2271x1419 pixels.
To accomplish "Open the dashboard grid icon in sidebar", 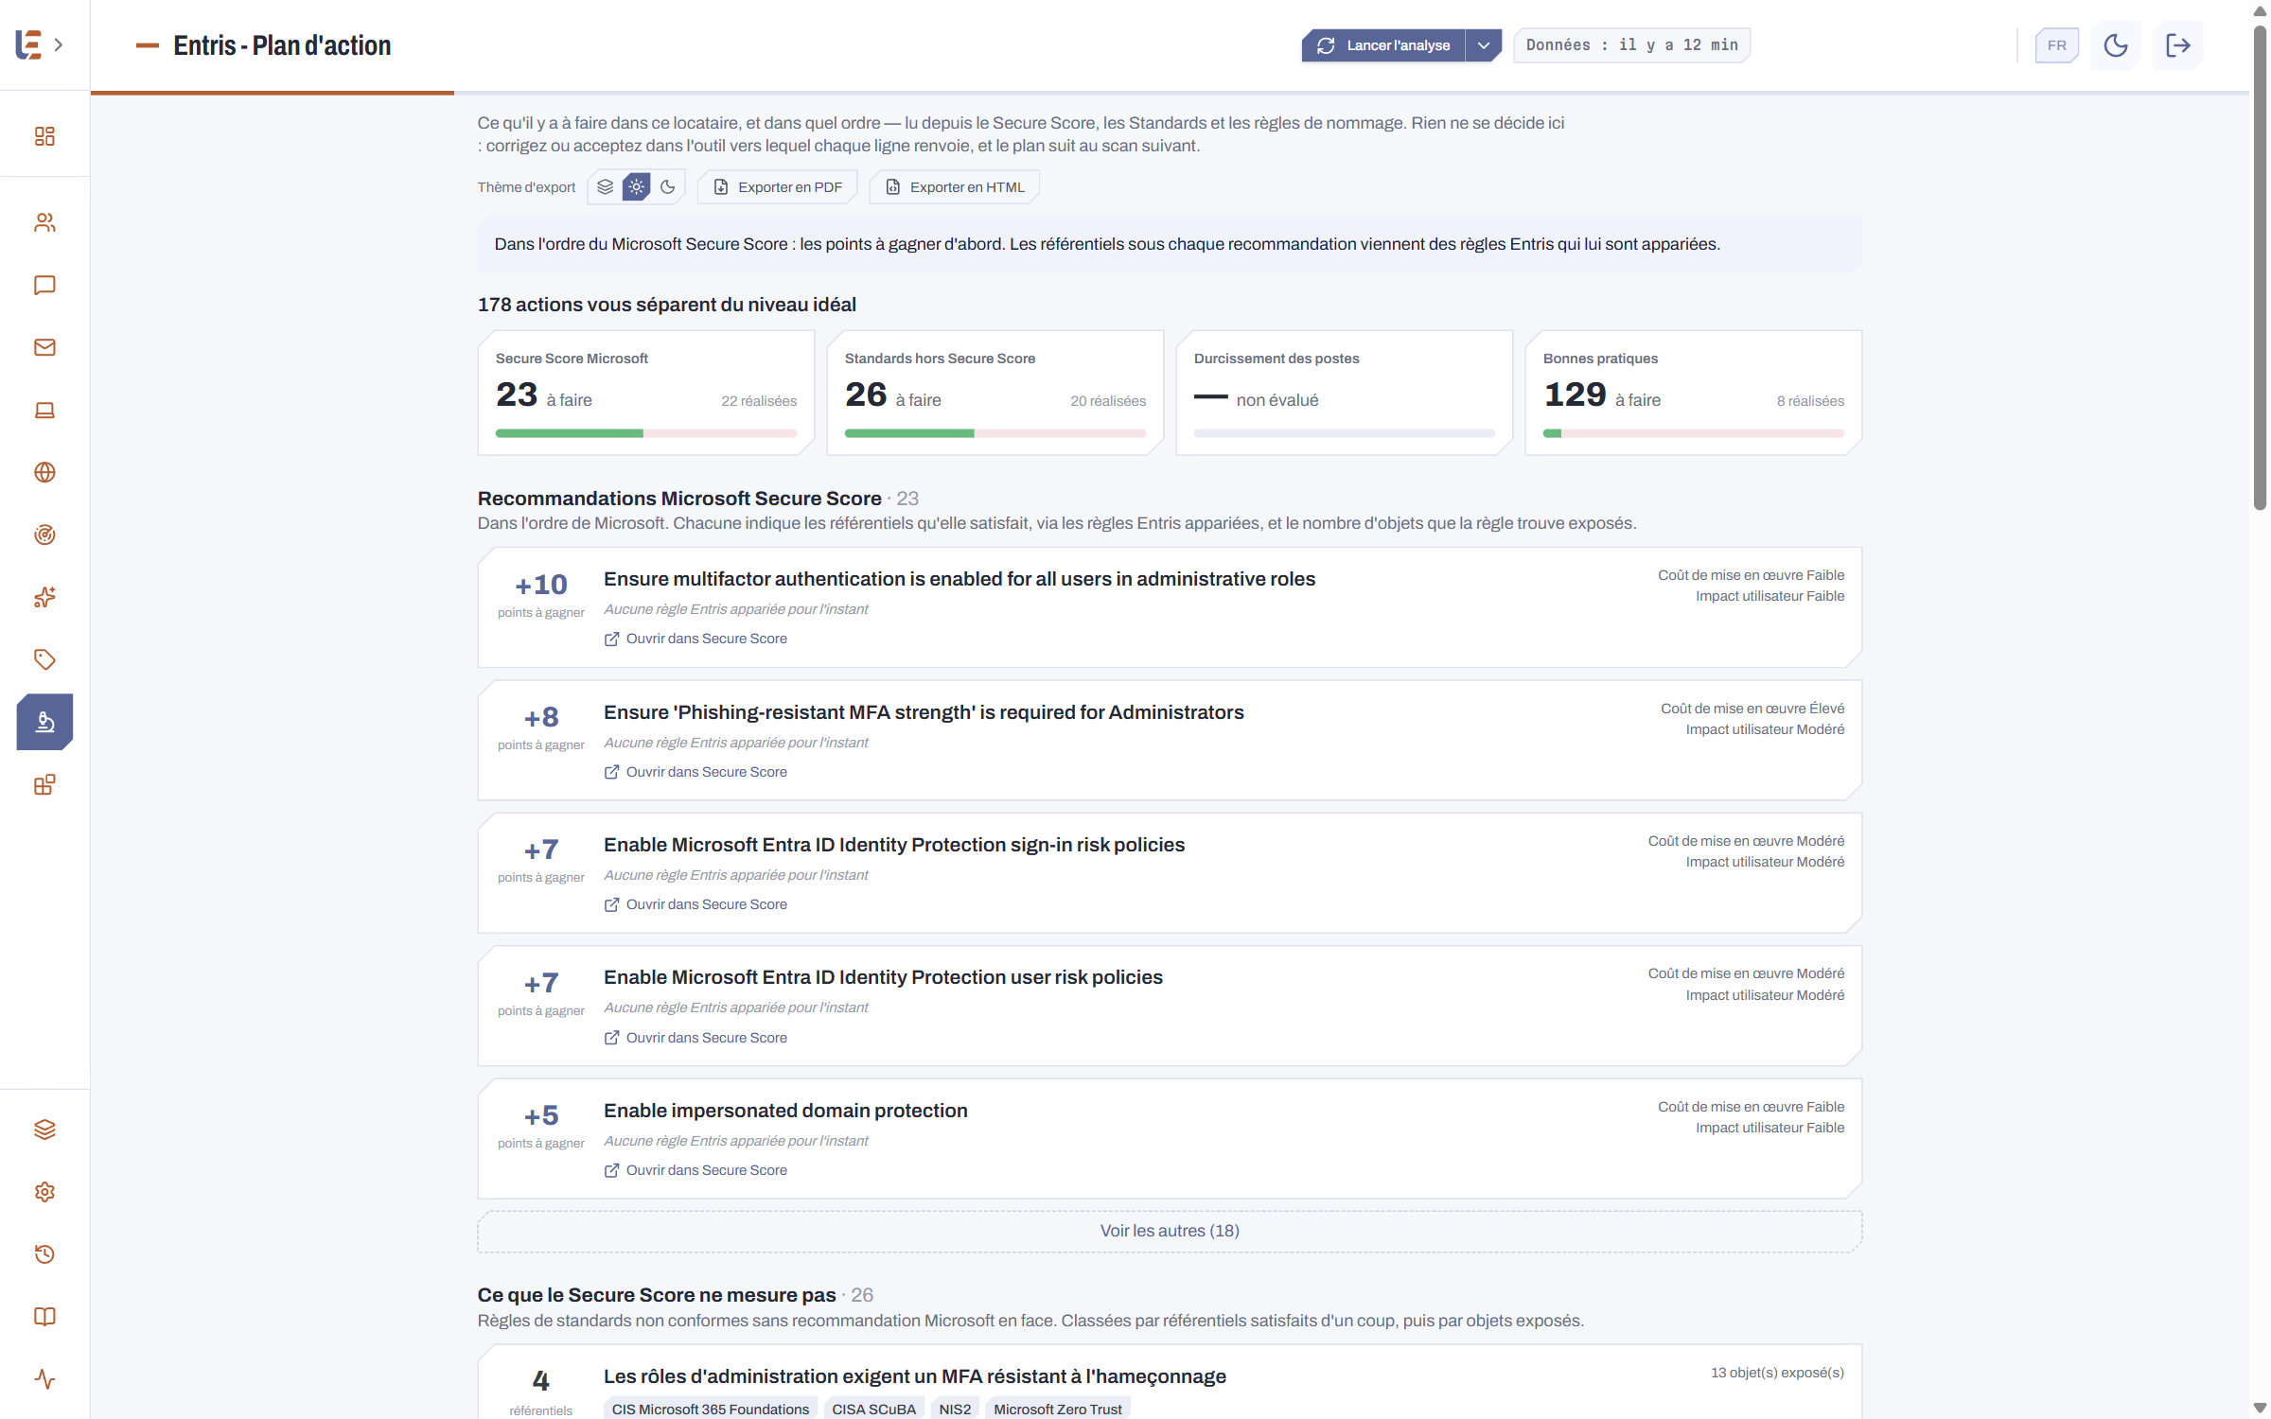I will [x=44, y=136].
